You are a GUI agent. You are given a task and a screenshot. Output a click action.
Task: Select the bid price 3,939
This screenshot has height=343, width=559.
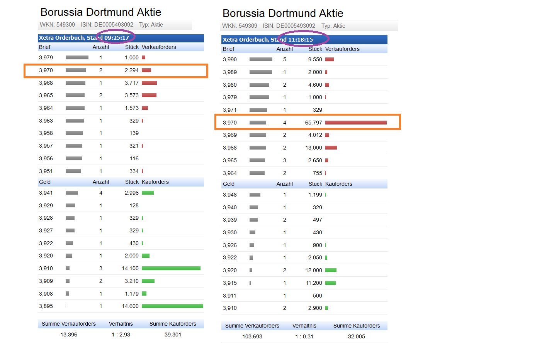pyautogui.click(x=230, y=220)
